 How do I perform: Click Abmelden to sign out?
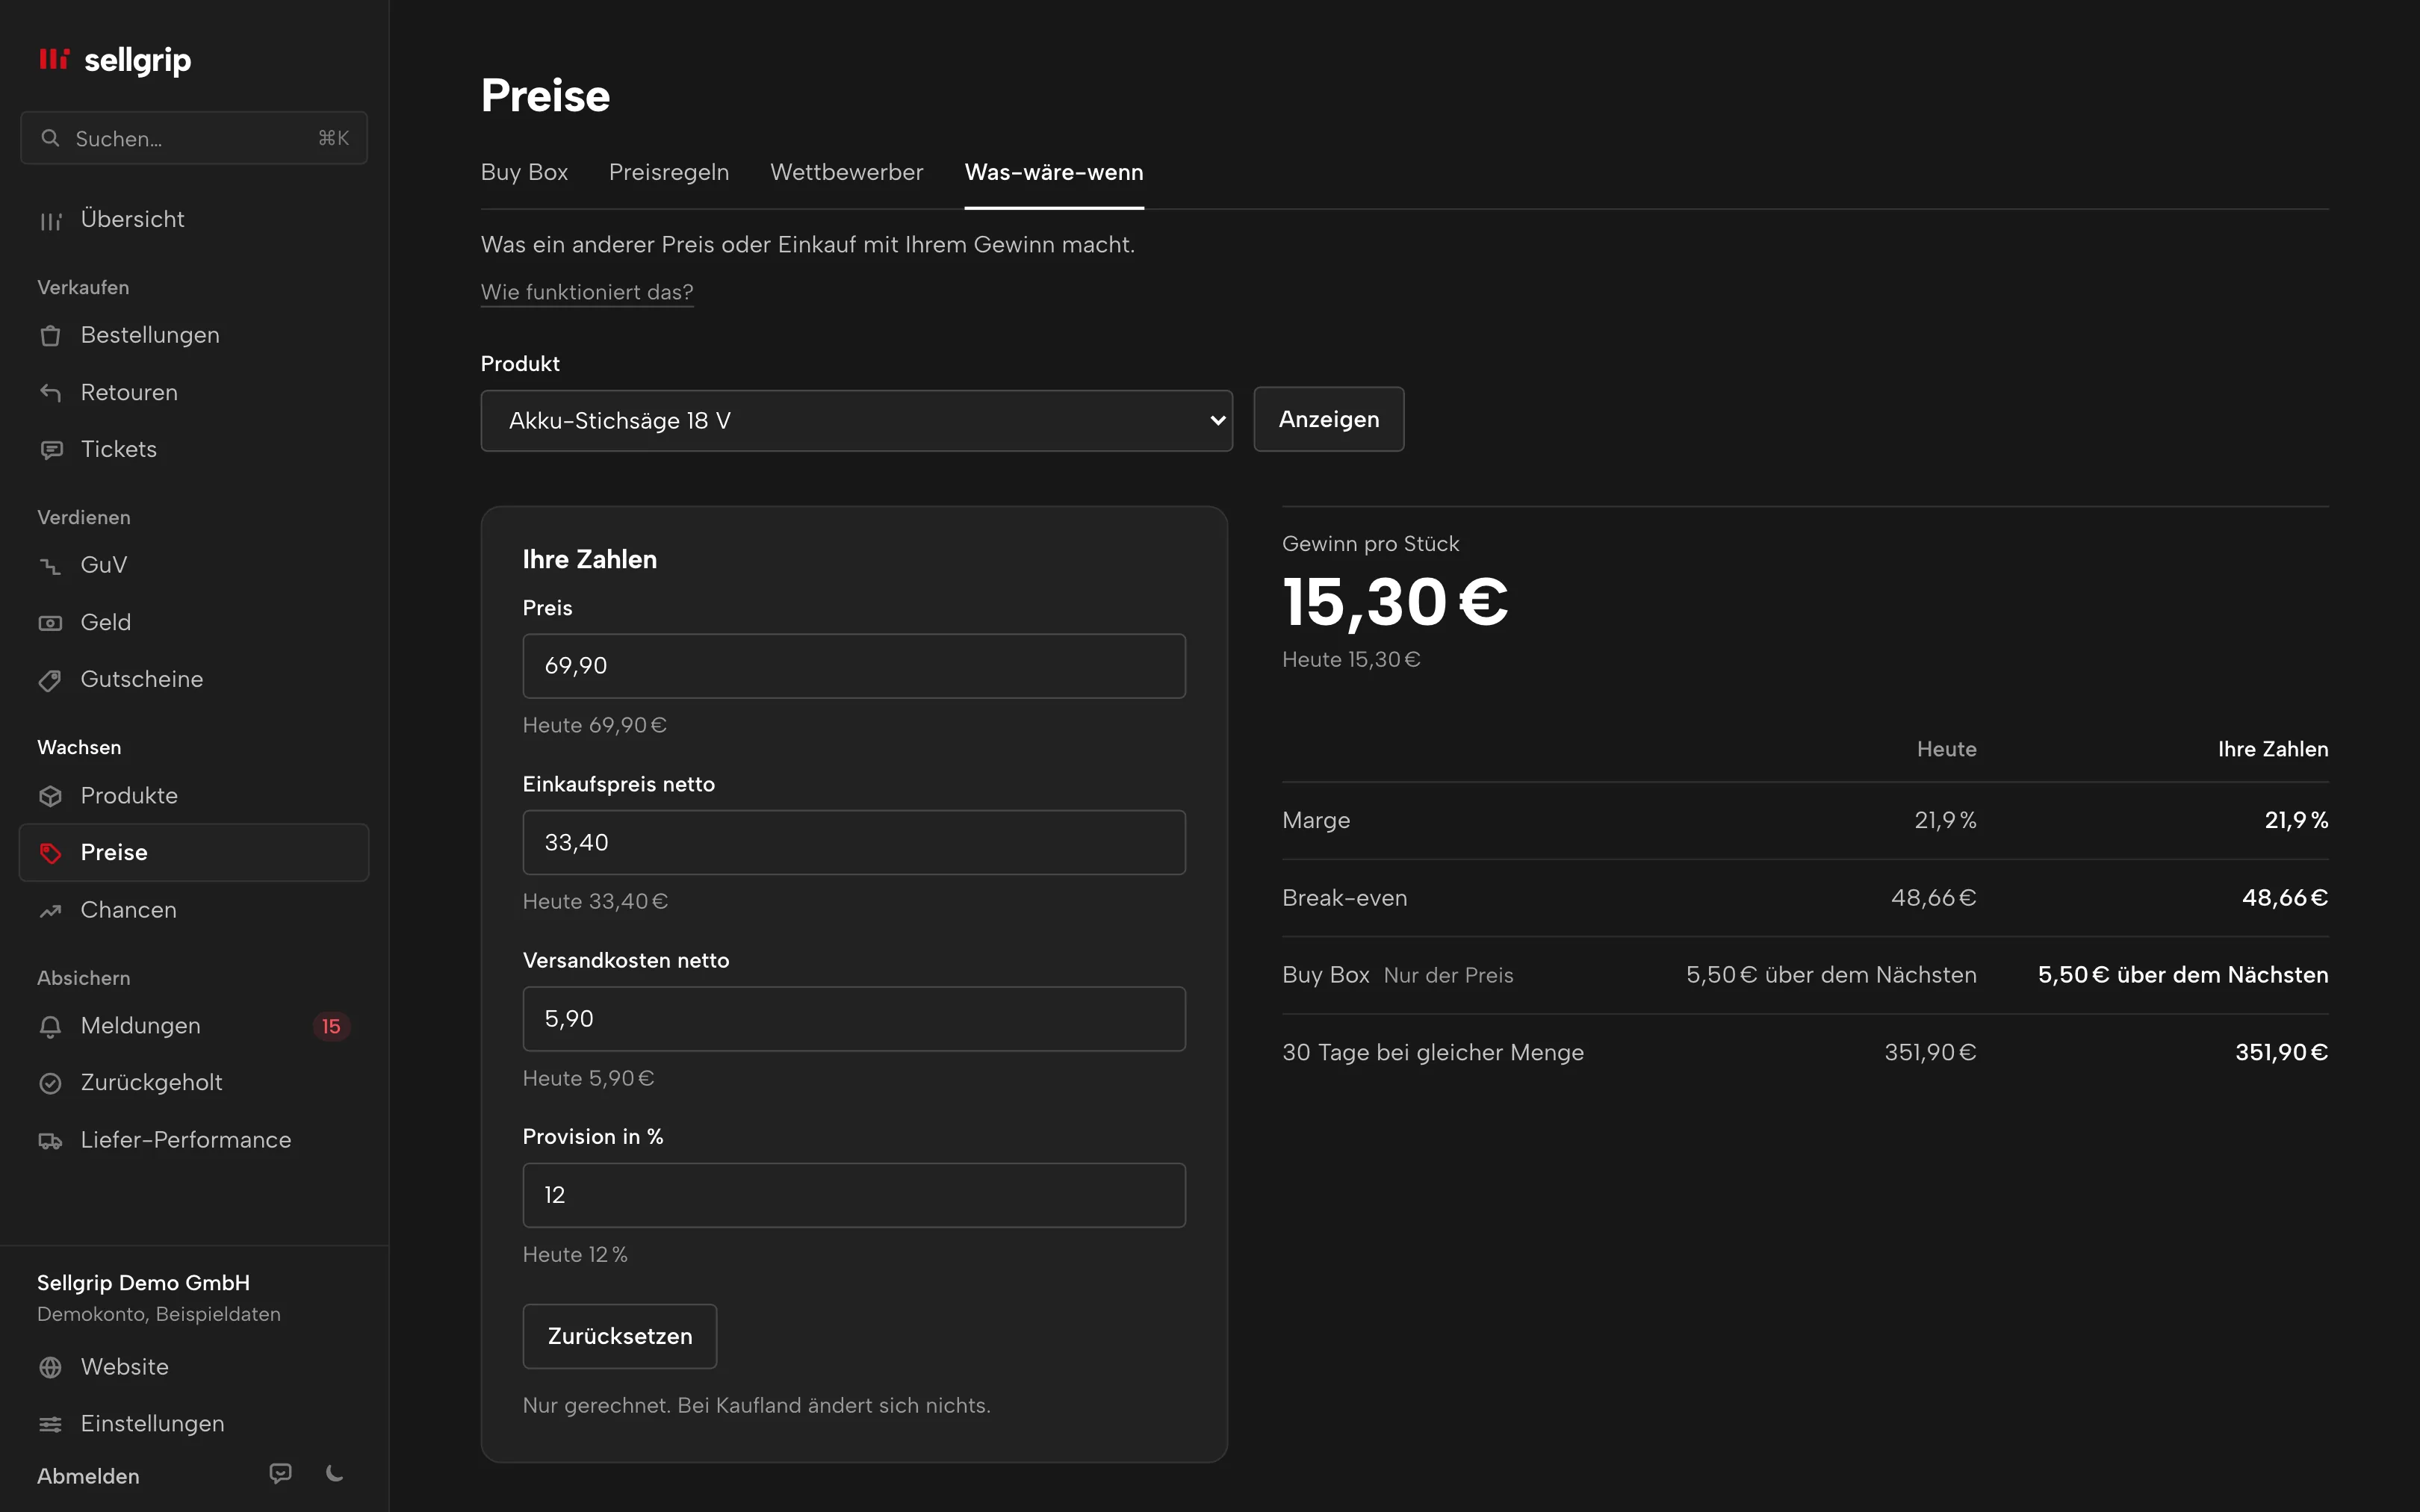pos(88,1476)
